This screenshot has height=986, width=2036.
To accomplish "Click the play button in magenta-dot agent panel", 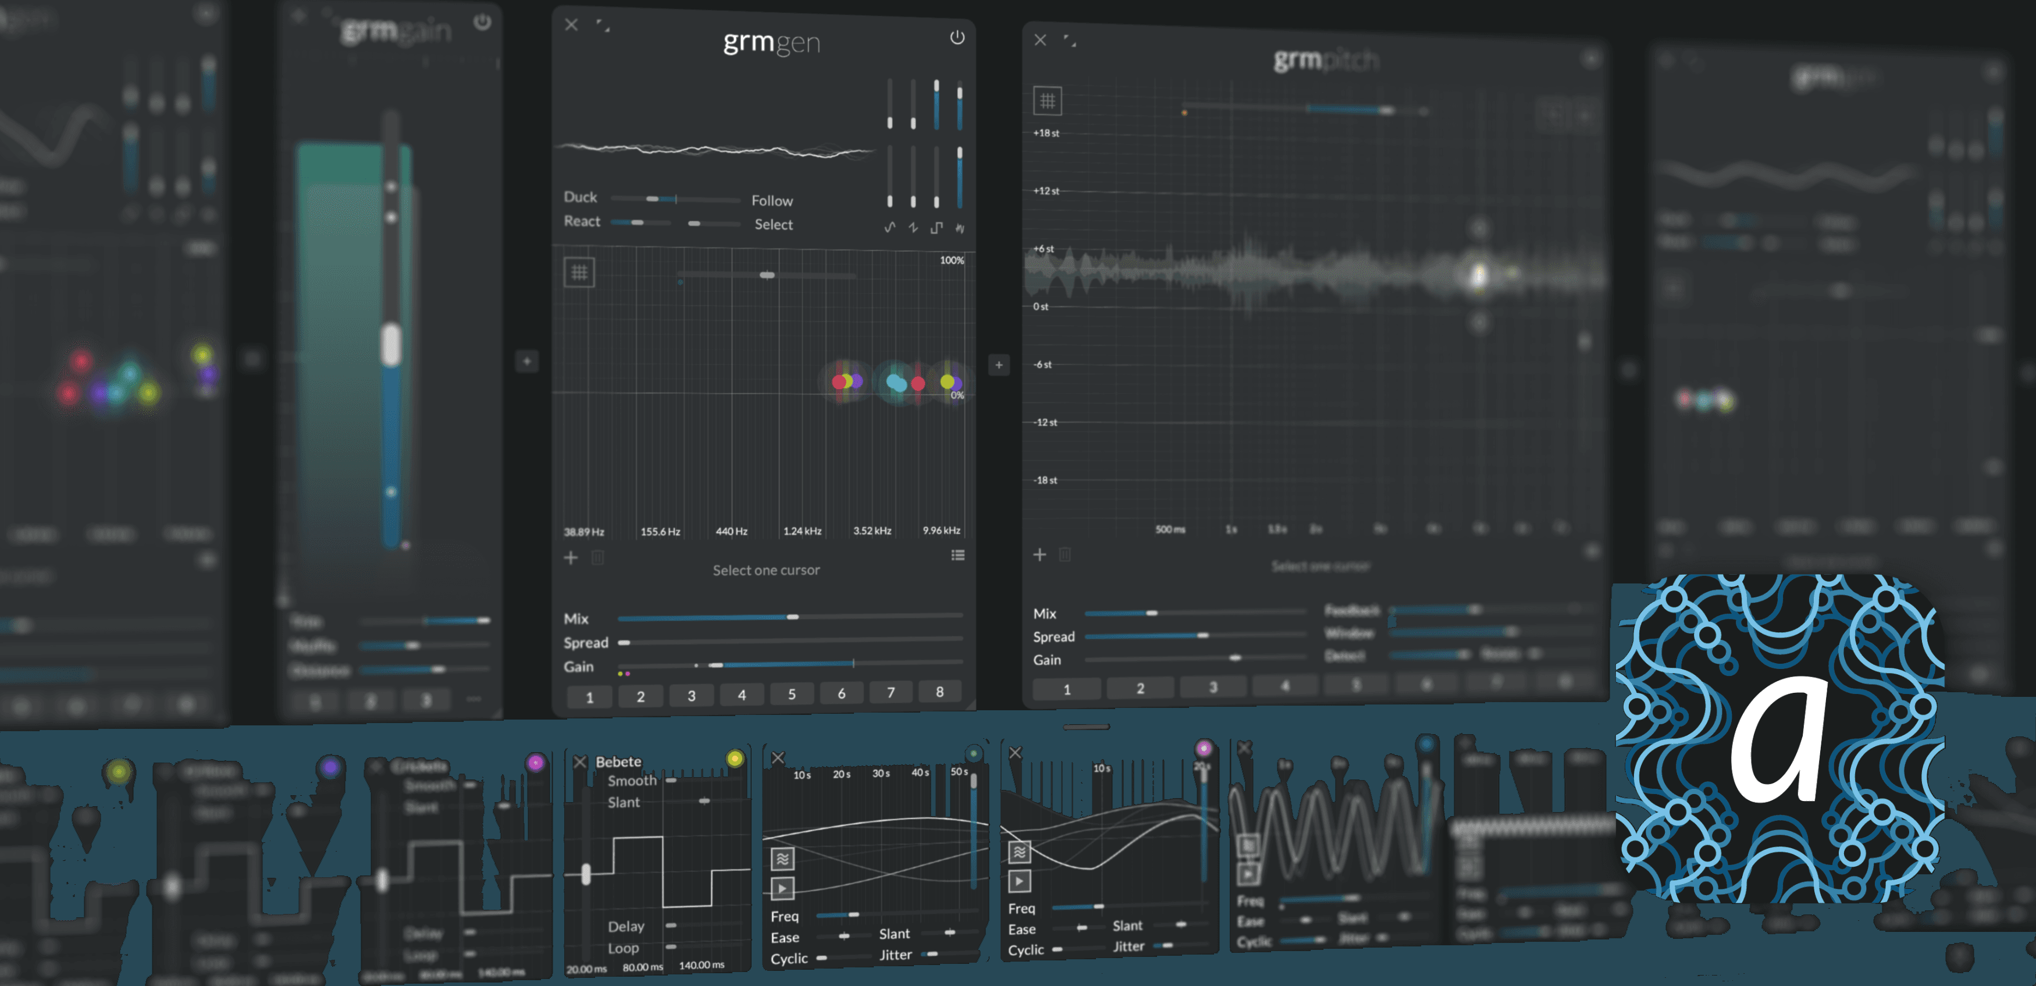I will (1020, 880).
